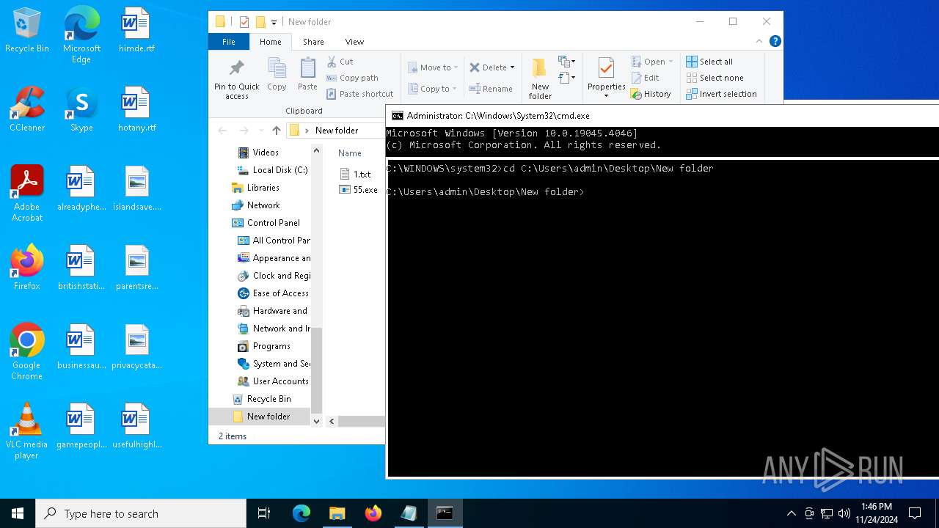Click History in ribbon

(x=651, y=94)
